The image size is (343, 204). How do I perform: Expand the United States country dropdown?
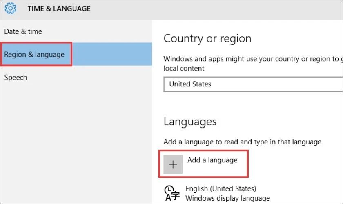click(x=253, y=84)
